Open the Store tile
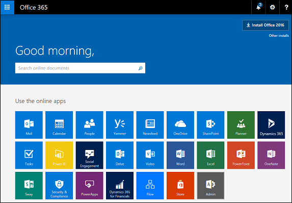The height and width of the screenshot is (203, 292). (180, 186)
